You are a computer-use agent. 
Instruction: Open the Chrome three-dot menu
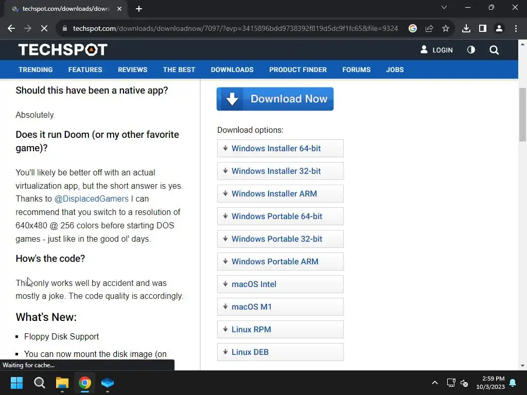(516, 29)
